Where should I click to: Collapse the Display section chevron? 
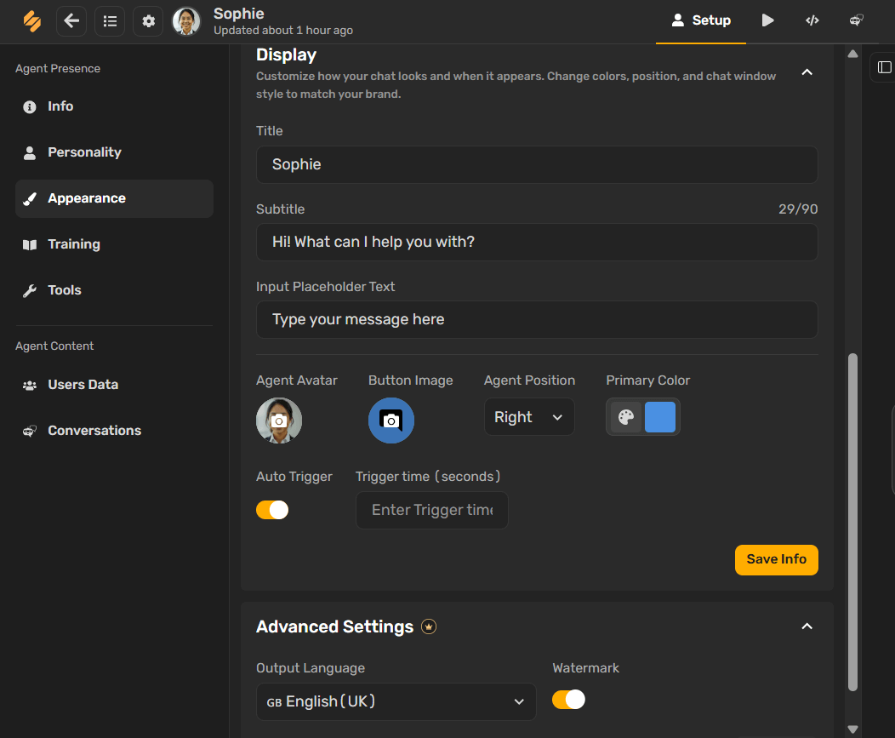[807, 72]
